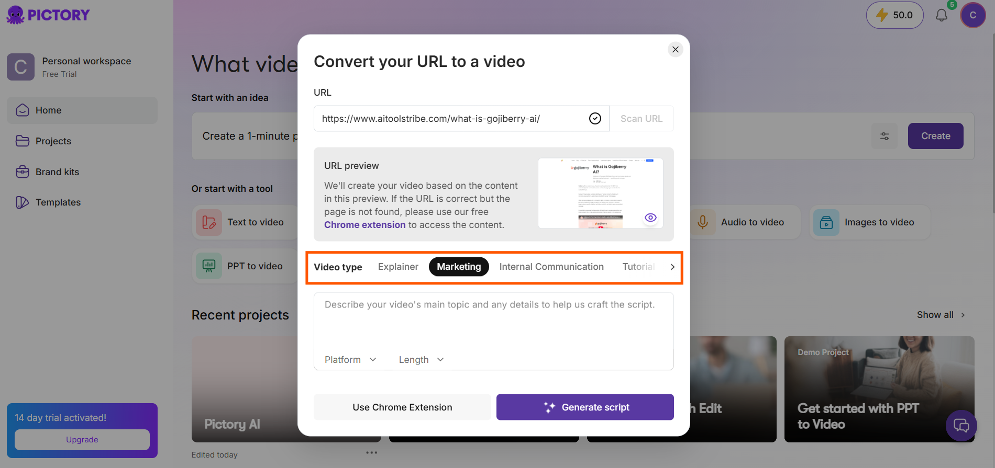Click the Scan URL button

(x=642, y=119)
